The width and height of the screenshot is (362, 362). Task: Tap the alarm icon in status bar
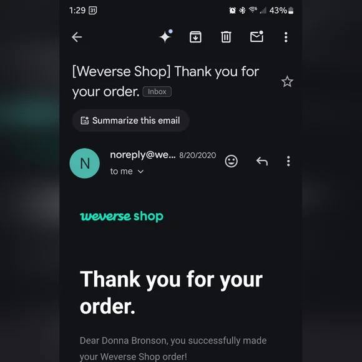[x=232, y=11]
